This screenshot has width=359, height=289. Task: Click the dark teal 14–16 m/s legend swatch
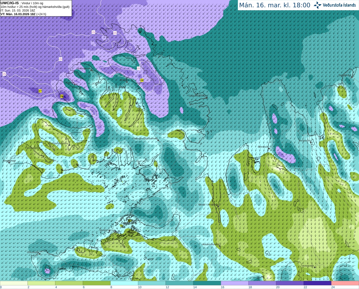pyautogui.click(x=207, y=283)
